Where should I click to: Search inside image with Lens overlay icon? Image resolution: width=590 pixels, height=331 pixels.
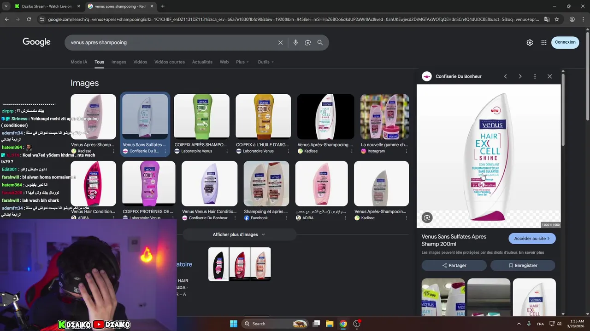pyautogui.click(x=427, y=218)
